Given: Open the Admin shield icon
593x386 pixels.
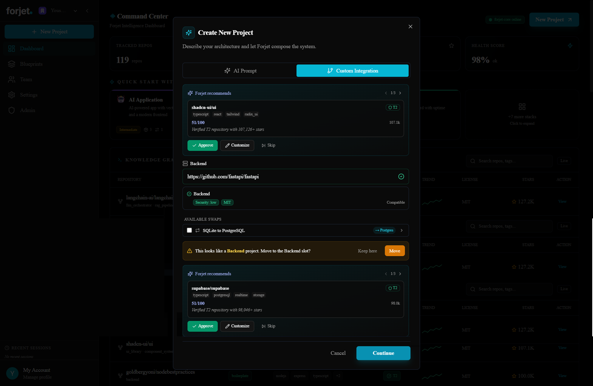Looking at the screenshot, I should [x=12, y=110].
